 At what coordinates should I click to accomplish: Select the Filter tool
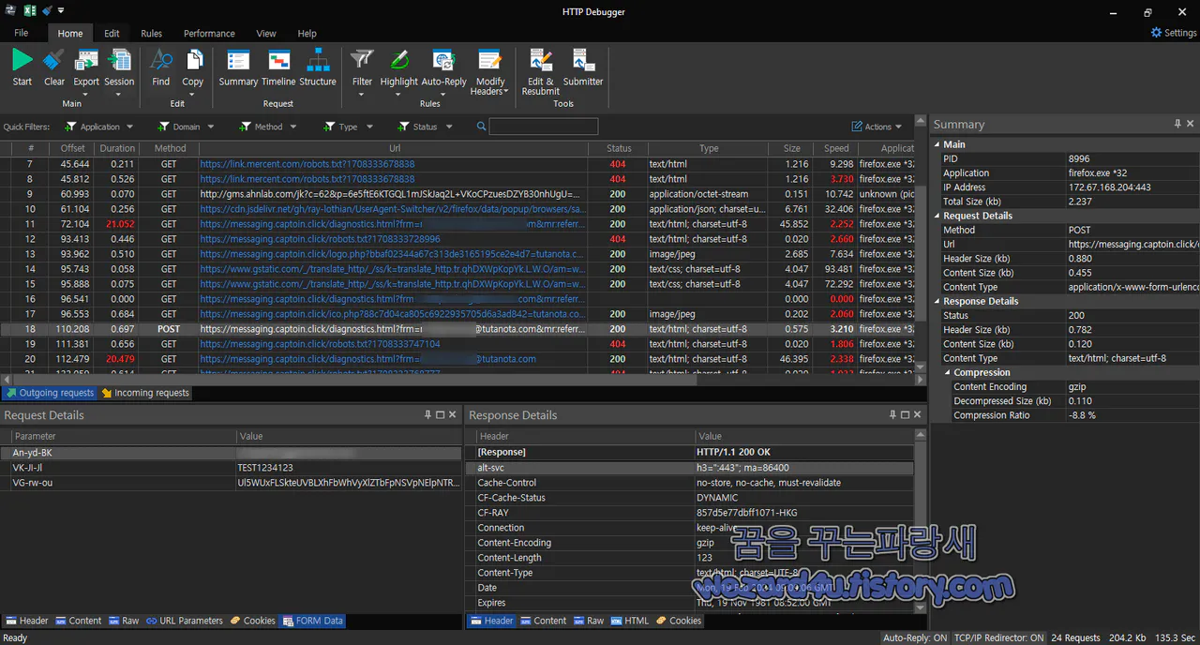point(362,66)
